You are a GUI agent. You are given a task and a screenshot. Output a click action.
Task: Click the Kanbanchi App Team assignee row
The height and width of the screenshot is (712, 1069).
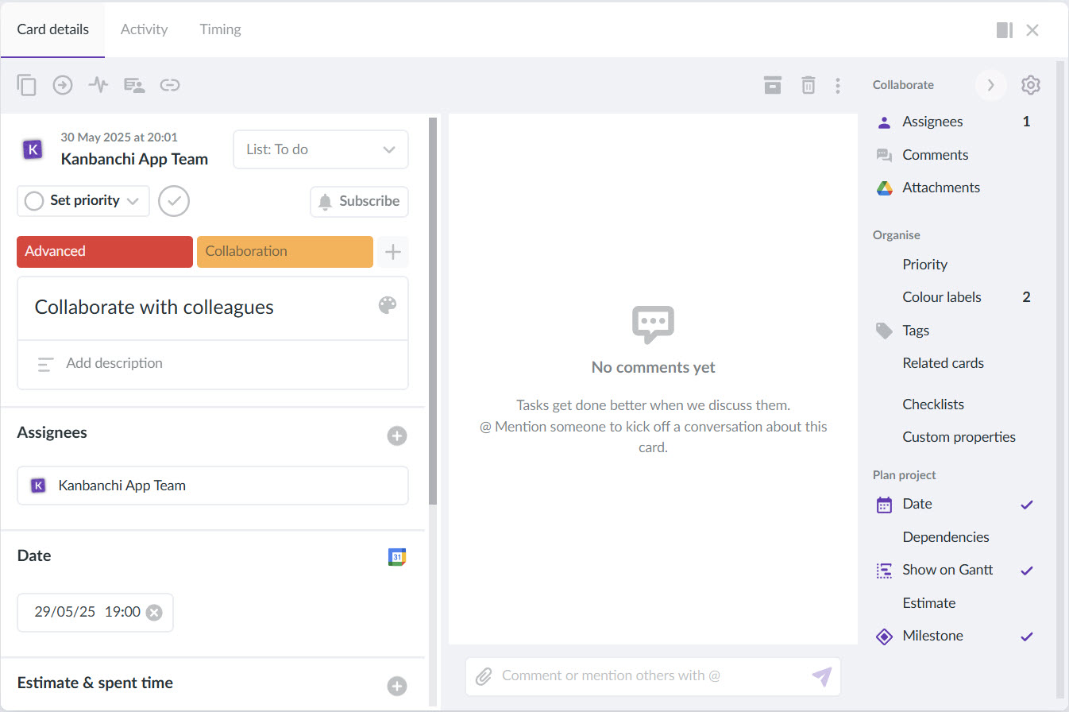click(x=213, y=486)
